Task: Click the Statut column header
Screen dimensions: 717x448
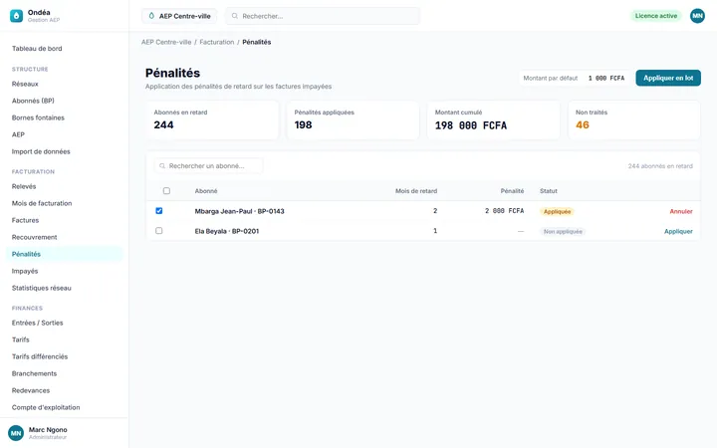Action: pos(549,191)
